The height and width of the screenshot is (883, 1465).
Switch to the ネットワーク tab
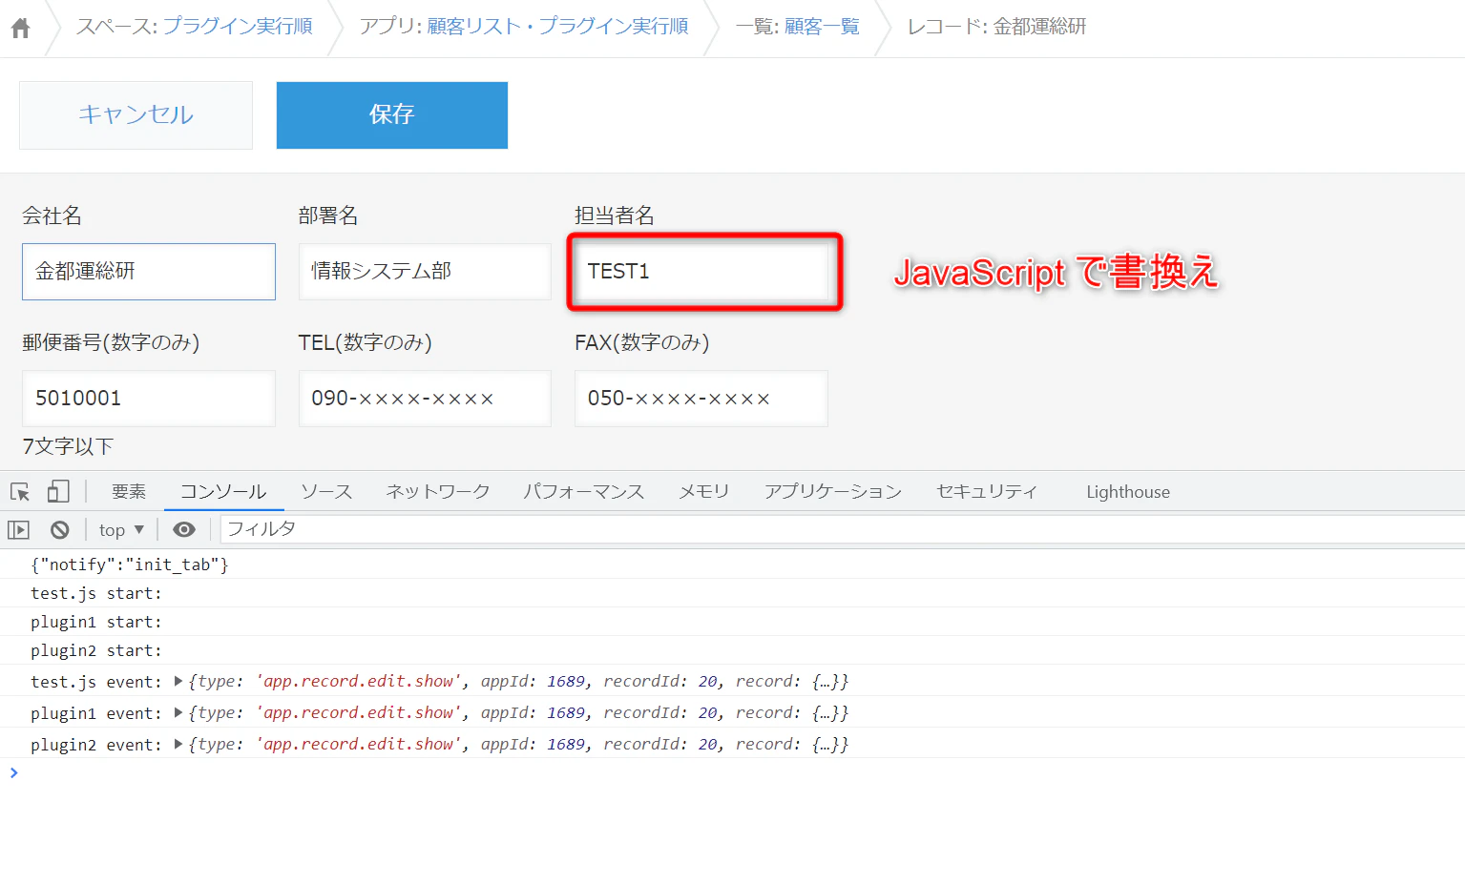[437, 491]
